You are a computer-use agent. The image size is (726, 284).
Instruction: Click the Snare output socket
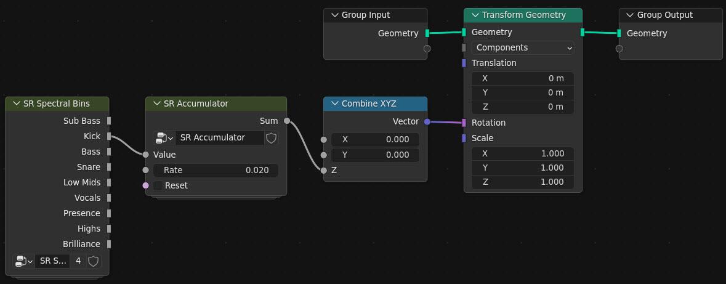click(x=109, y=167)
